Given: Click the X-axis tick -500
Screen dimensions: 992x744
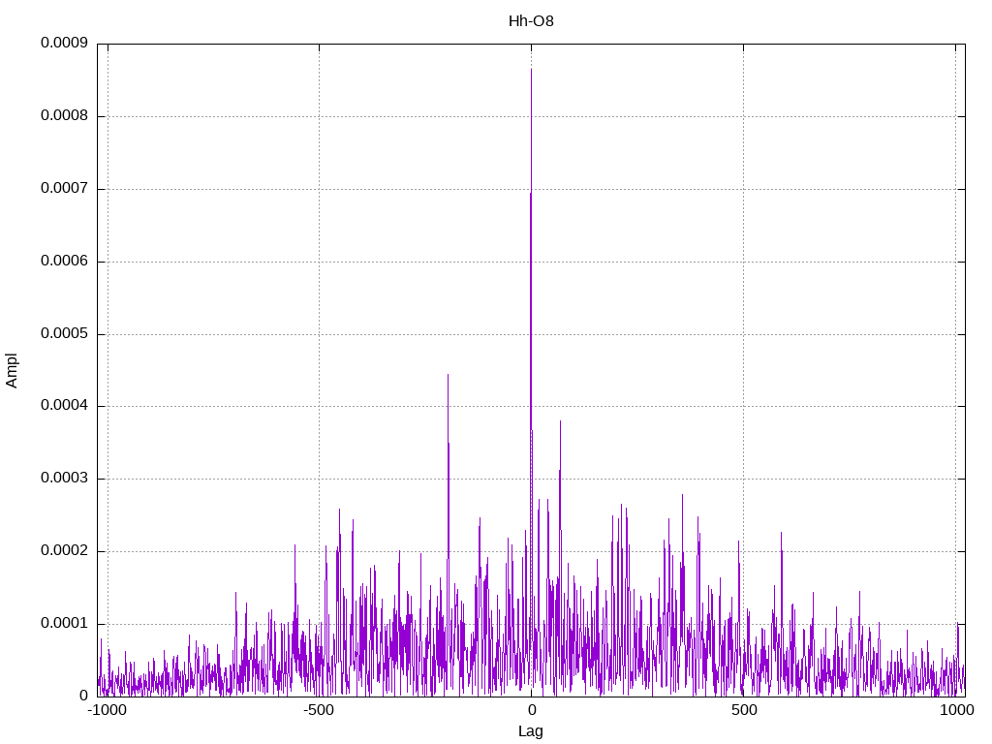Looking at the screenshot, I should tap(318, 710).
